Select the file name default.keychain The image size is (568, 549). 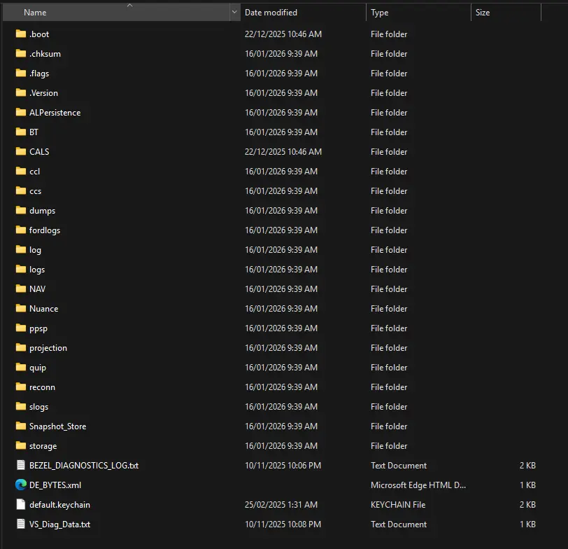pos(59,504)
